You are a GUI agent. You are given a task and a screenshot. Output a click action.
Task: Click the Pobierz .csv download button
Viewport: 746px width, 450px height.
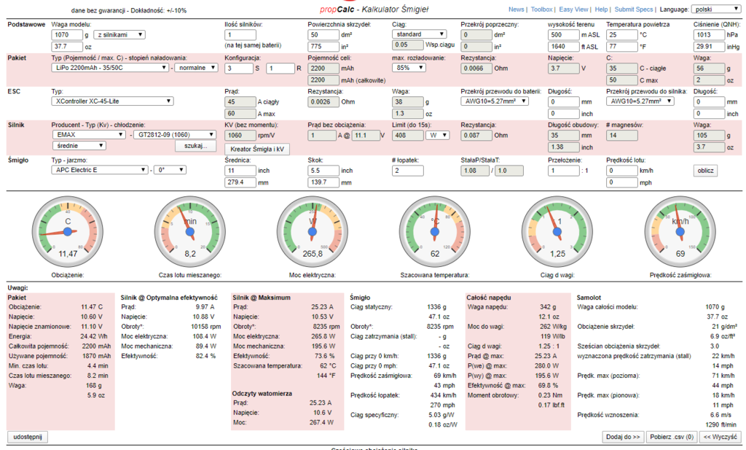click(671, 436)
